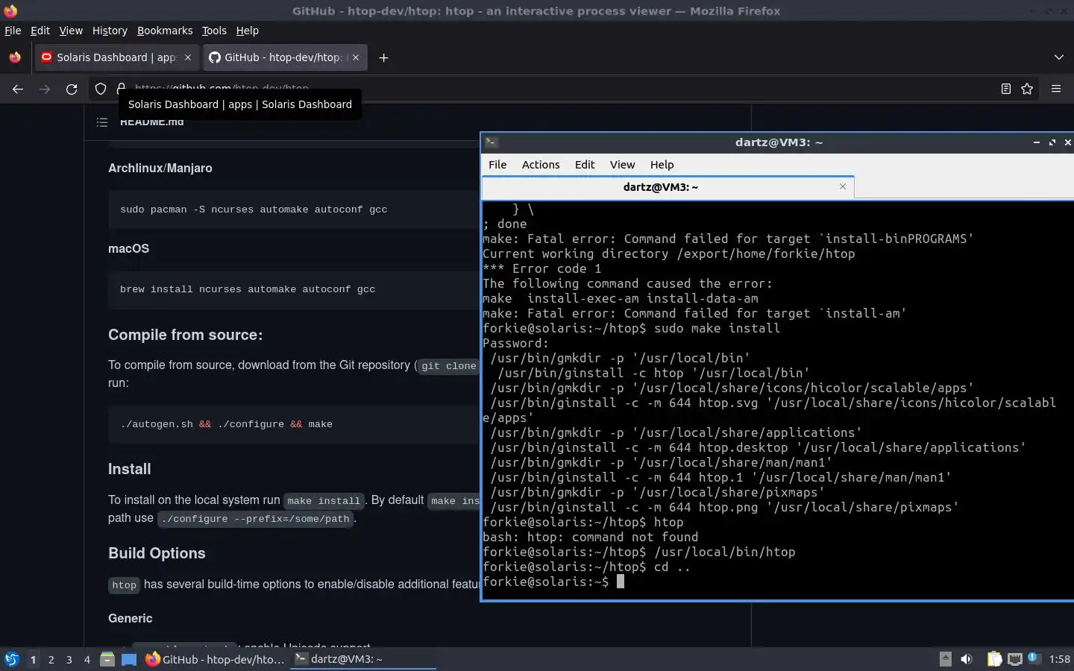Go back using Firefox back arrow
This screenshot has height=671, width=1074.
(18, 89)
